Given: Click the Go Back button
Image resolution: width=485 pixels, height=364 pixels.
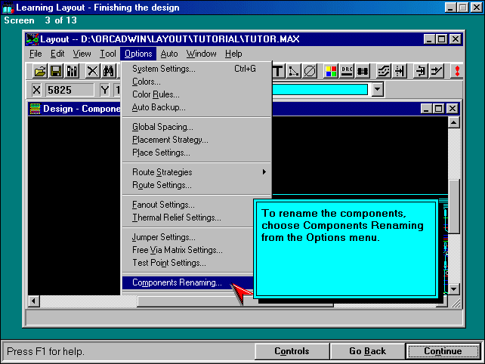Looking at the screenshot, I should tap(367, 351).
